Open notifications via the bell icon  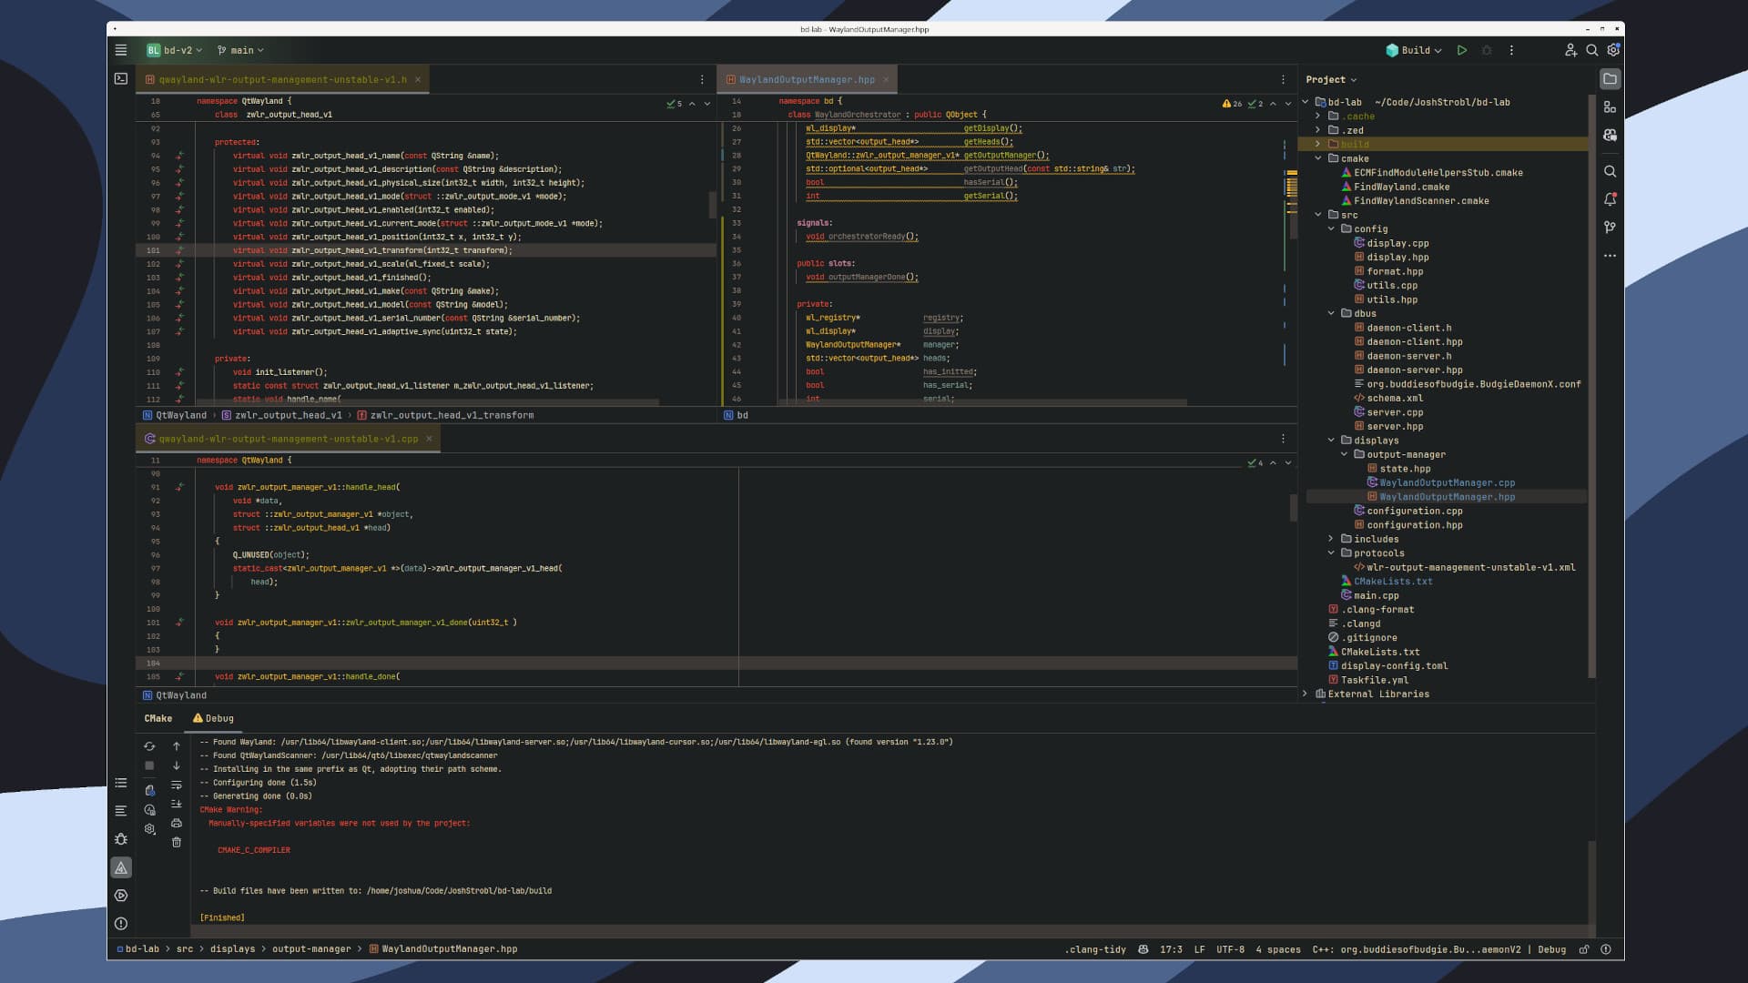point(1611,198)
